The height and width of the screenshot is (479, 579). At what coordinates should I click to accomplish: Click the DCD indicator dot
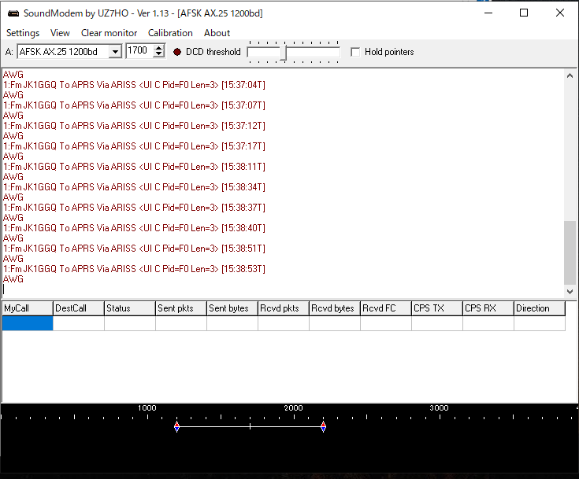(177, 52)
